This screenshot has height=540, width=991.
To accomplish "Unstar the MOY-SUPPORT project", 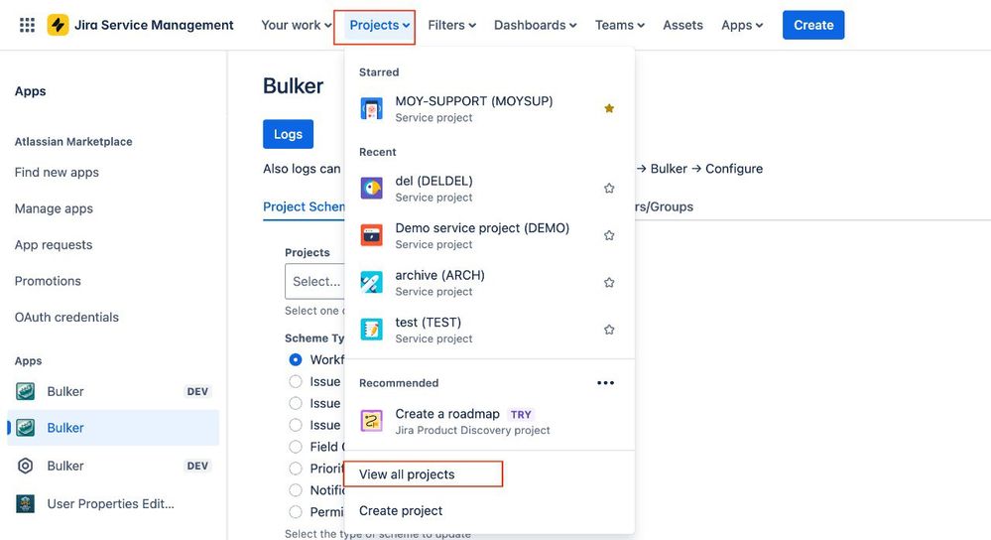I will point(609,109).
